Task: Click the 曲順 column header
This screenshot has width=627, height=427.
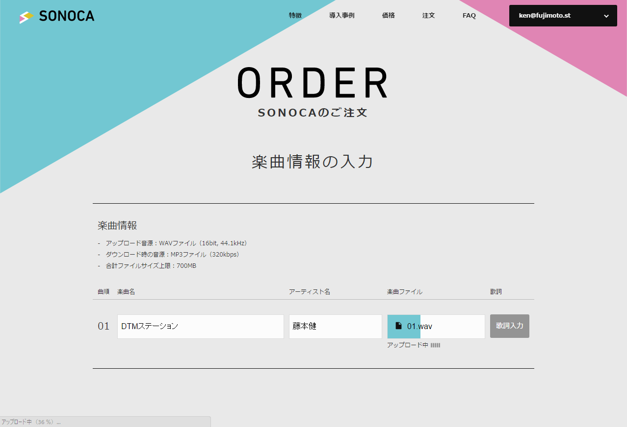Action: click(104, 292)
